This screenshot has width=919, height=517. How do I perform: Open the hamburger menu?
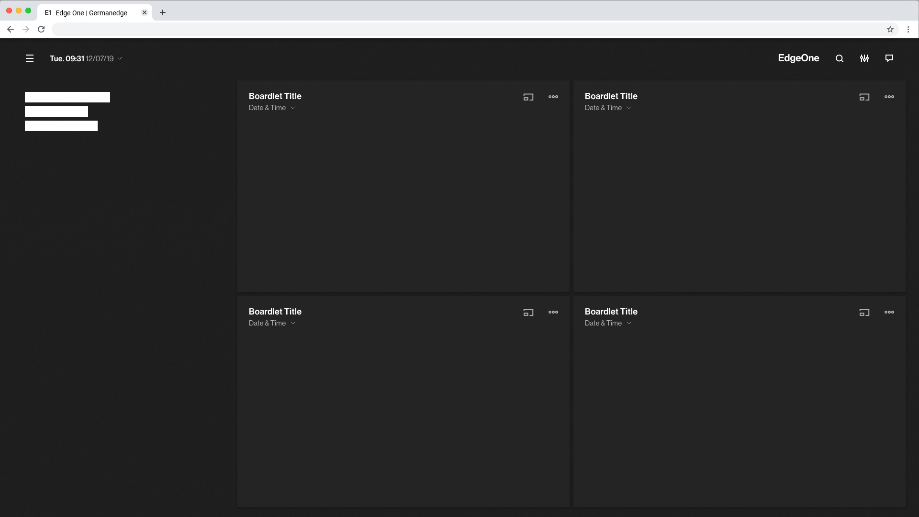pos(30,58)
